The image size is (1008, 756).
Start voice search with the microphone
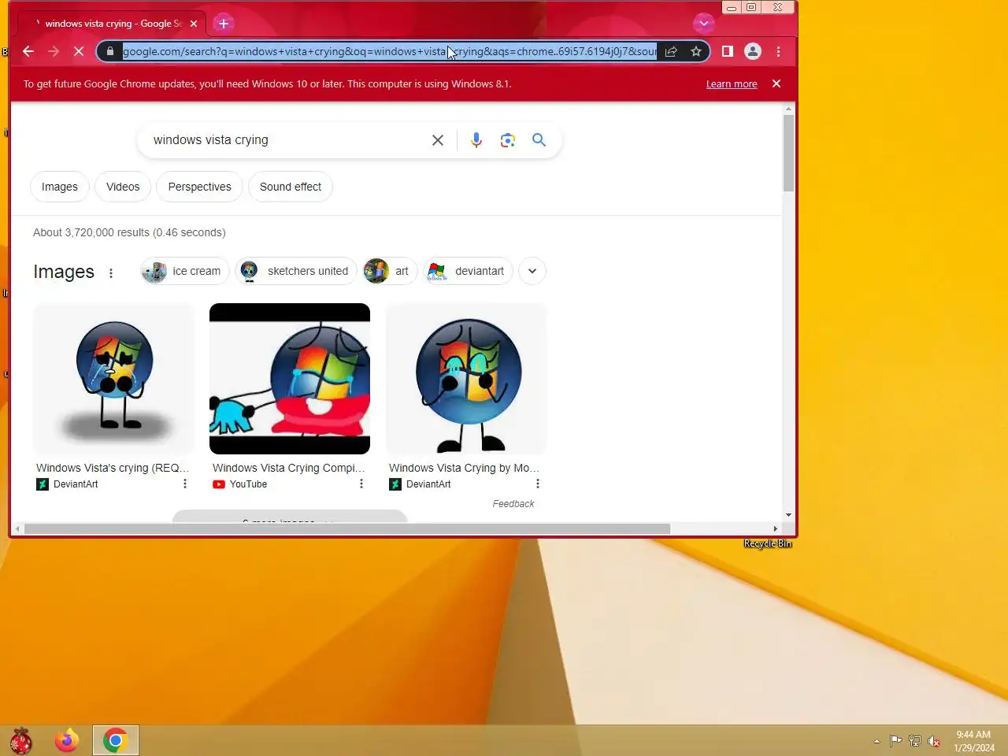pos(476,140)
